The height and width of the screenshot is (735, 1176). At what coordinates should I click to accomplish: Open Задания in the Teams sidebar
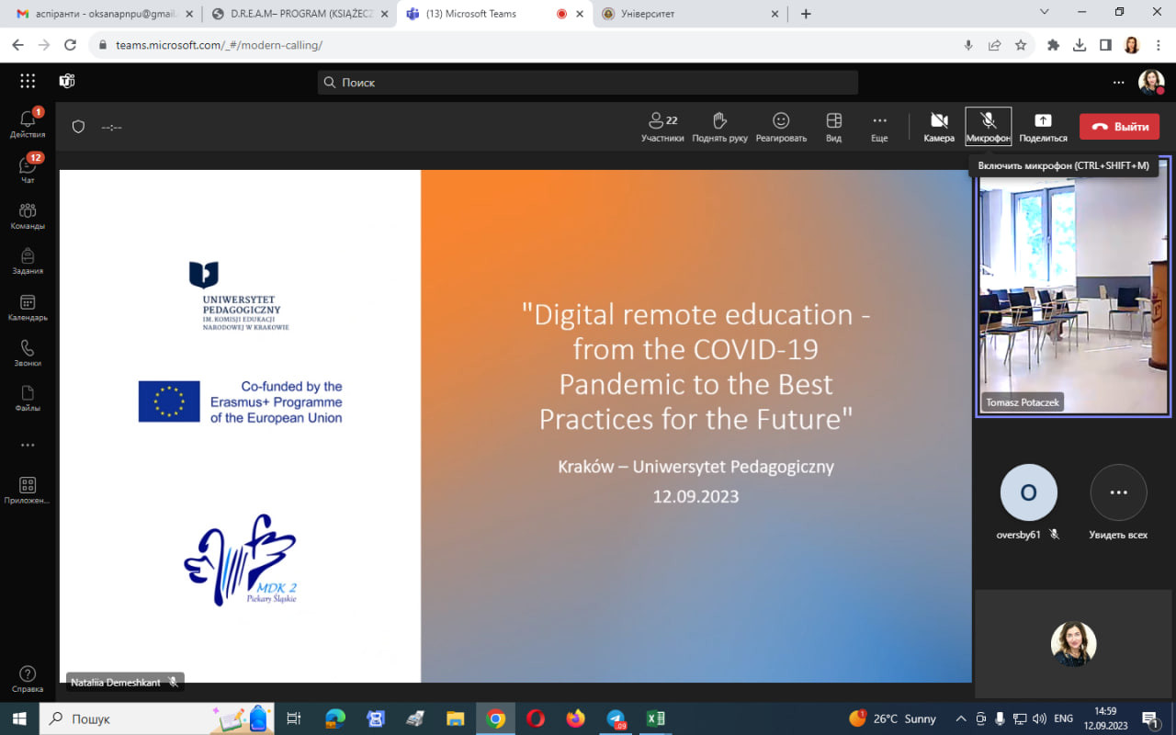click(28, 262)
